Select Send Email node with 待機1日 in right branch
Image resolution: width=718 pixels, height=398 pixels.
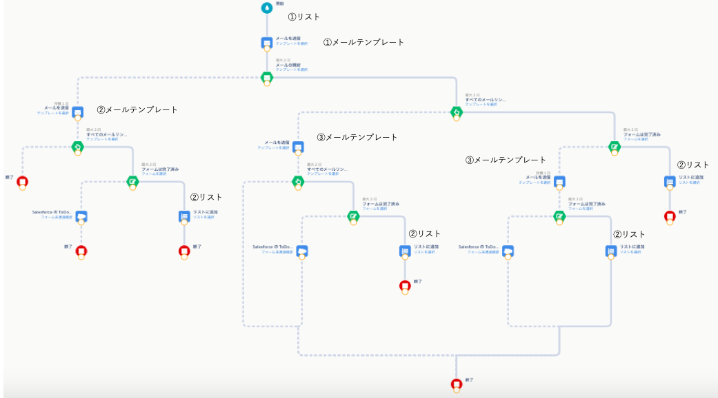tap(559, 182)
